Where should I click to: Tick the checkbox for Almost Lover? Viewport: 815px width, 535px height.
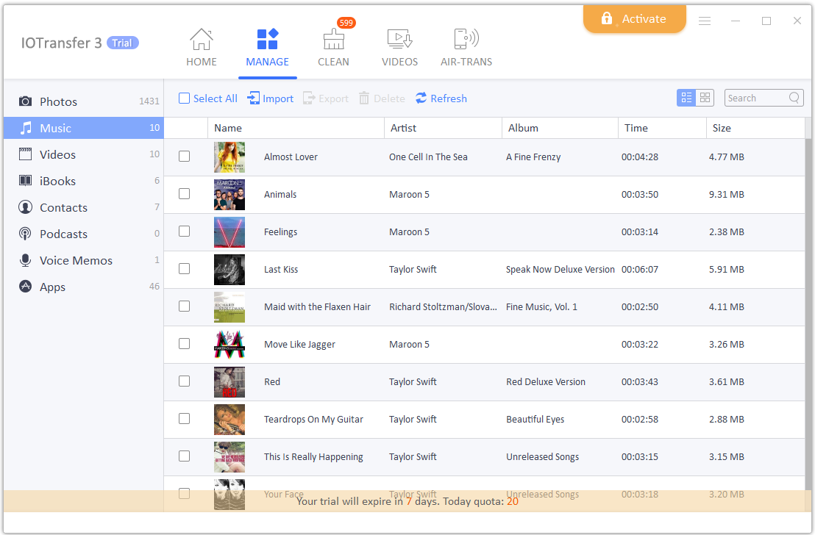point(184,157)
